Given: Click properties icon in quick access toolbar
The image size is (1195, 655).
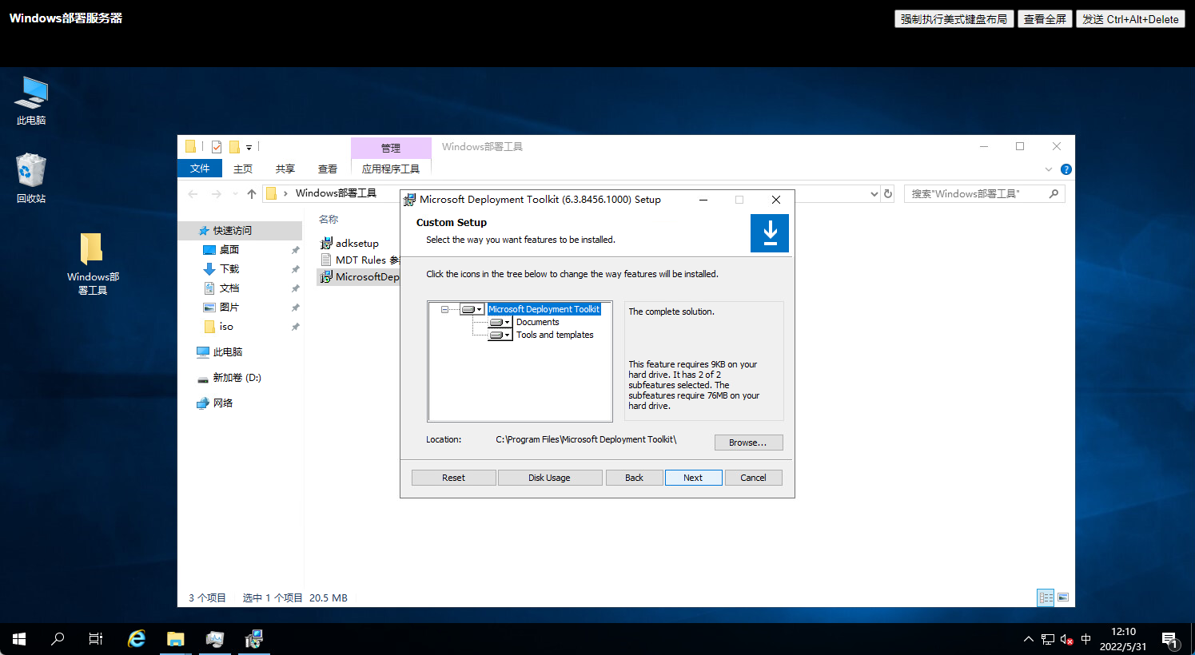Looking at the screenshot, I should 217,147.
